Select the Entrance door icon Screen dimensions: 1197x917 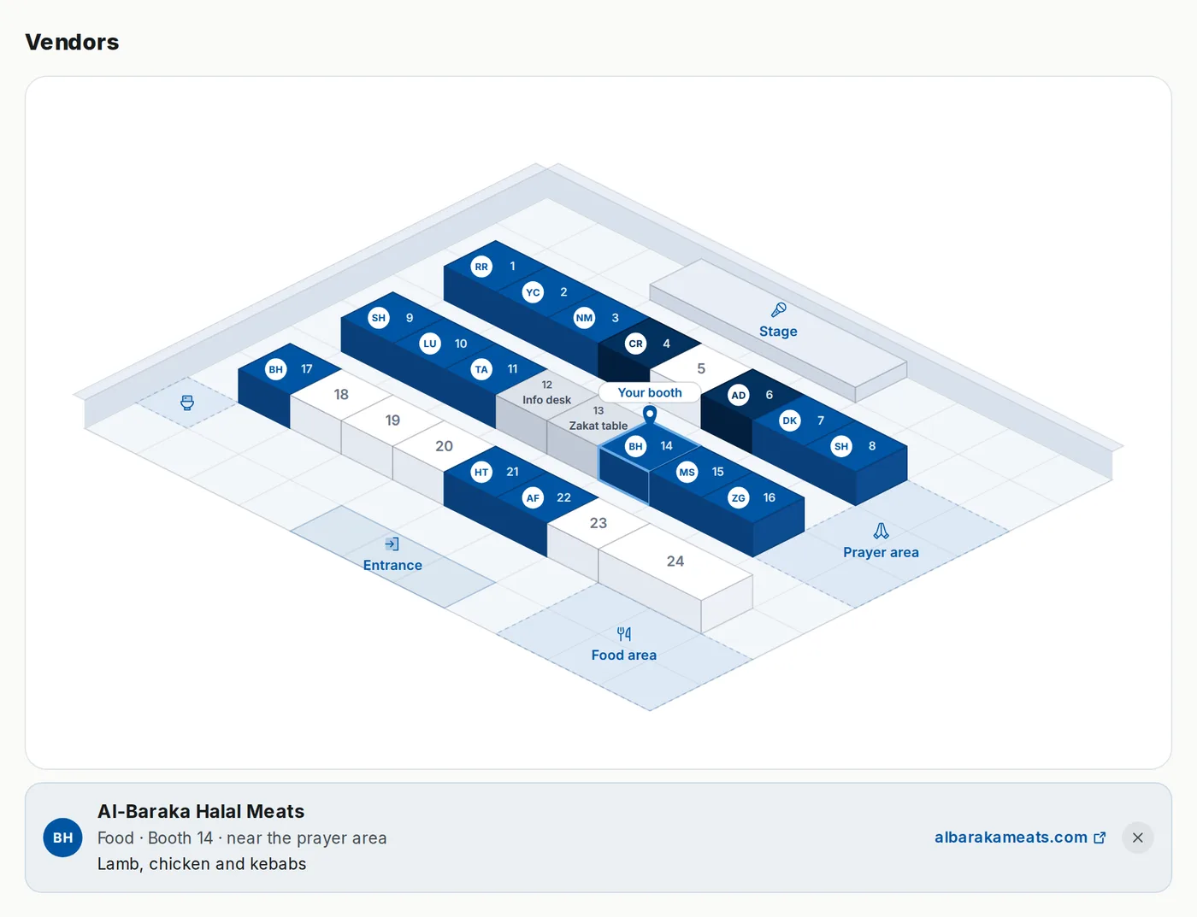[392, 544]
